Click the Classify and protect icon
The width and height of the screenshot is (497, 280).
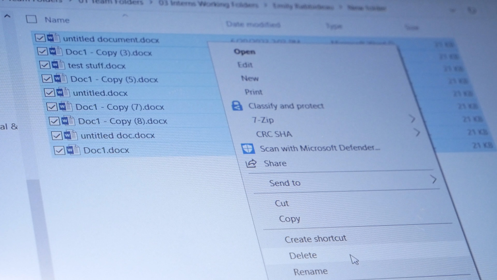click(237, 105)
